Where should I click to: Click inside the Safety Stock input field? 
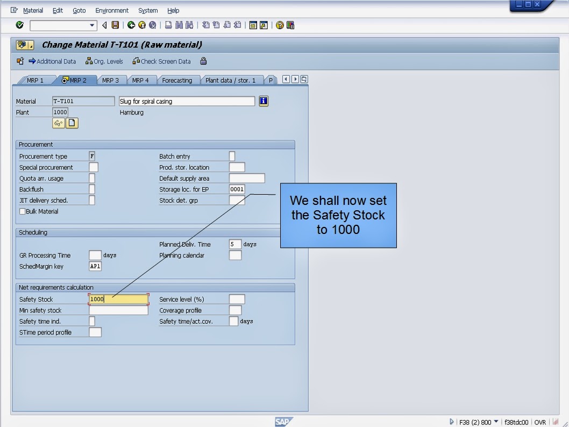click(x=118, y=299)
